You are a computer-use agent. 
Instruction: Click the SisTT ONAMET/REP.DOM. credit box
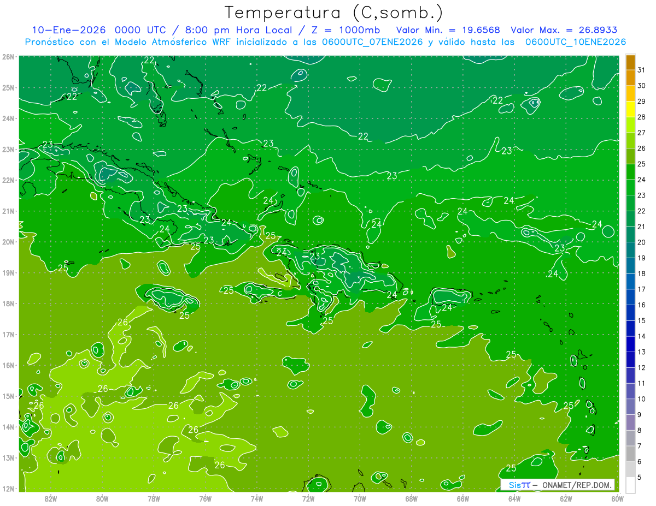557,485
